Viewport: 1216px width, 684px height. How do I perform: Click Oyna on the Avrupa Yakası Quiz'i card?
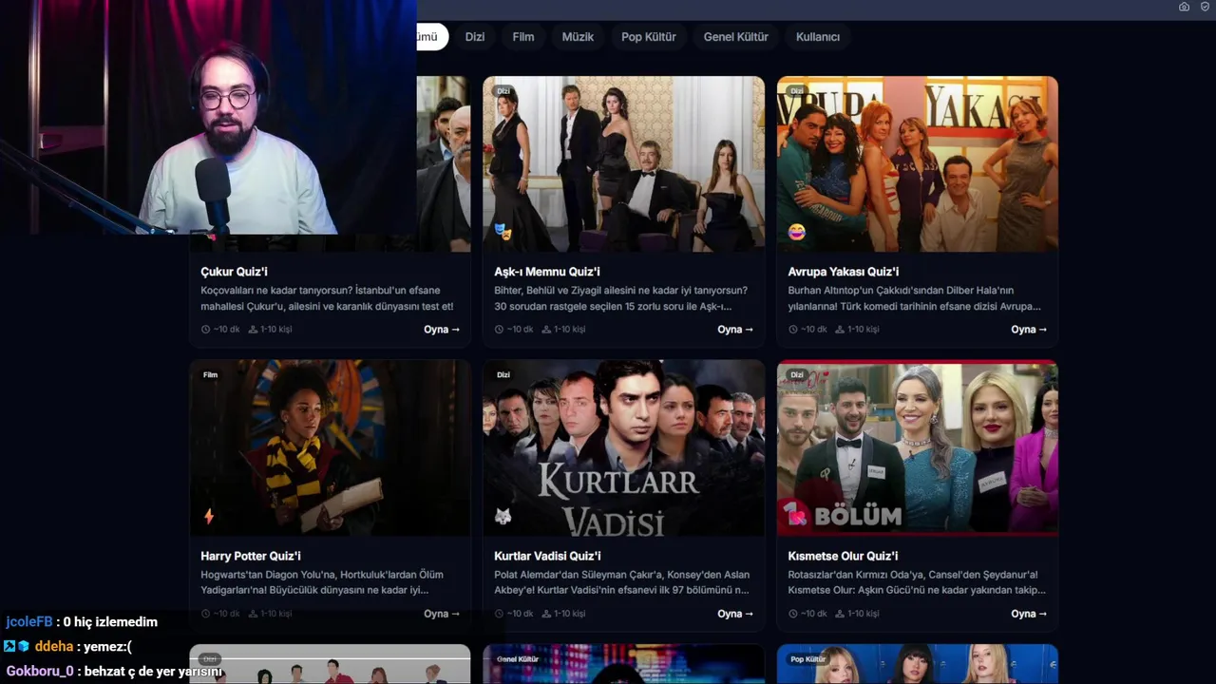coord(1029,330)
